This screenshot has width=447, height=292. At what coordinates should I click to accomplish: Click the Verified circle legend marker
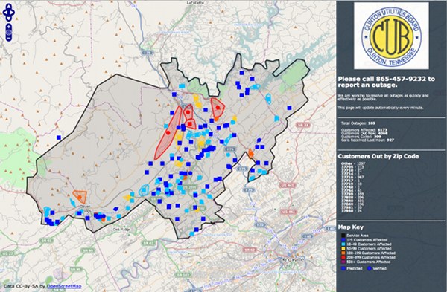(x=370, y=268)
